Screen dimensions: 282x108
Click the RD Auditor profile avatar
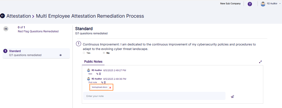click(x=263, y=4)
